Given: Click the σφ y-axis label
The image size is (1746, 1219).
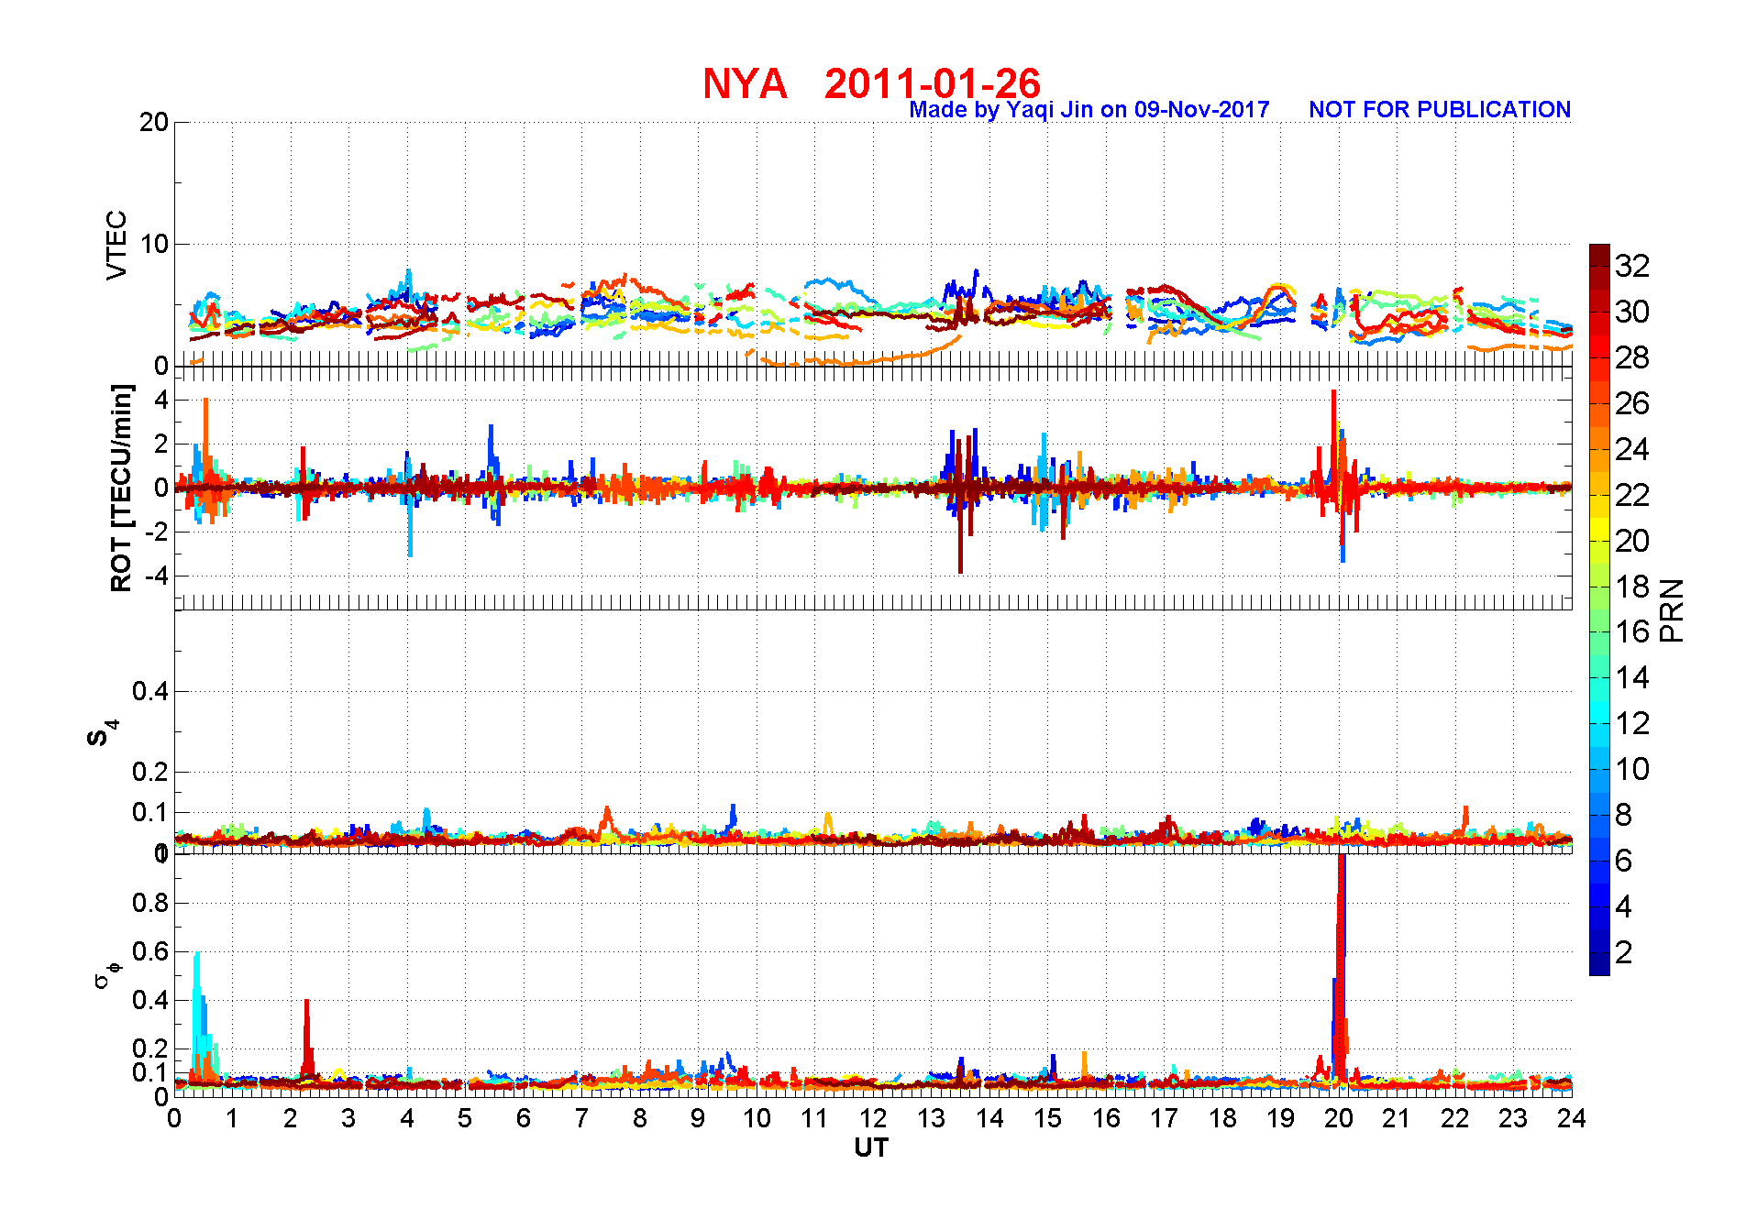Looking at the screenshot, I should [x=106, y=974].
